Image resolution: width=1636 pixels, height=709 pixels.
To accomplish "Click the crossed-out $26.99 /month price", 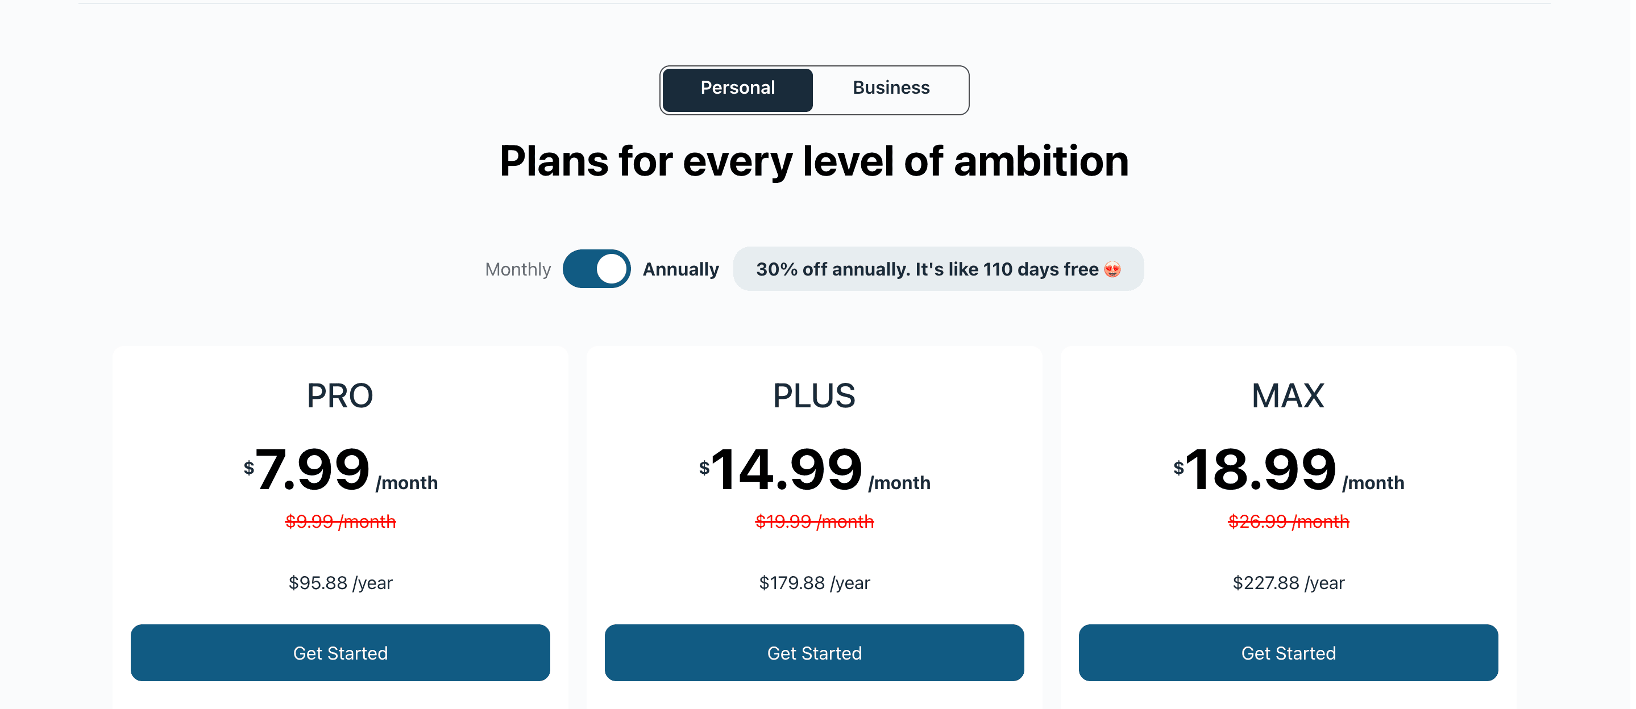I will 1288,522.
